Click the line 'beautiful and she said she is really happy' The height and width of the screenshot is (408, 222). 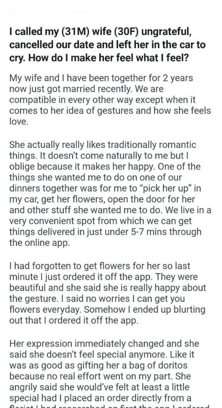(x=108, y=288)
